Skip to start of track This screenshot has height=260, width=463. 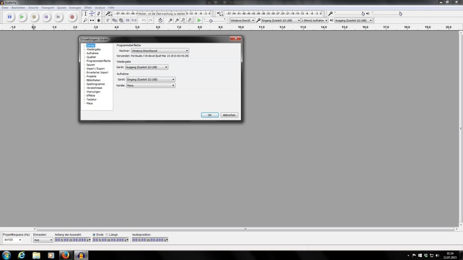pos(46,17)
